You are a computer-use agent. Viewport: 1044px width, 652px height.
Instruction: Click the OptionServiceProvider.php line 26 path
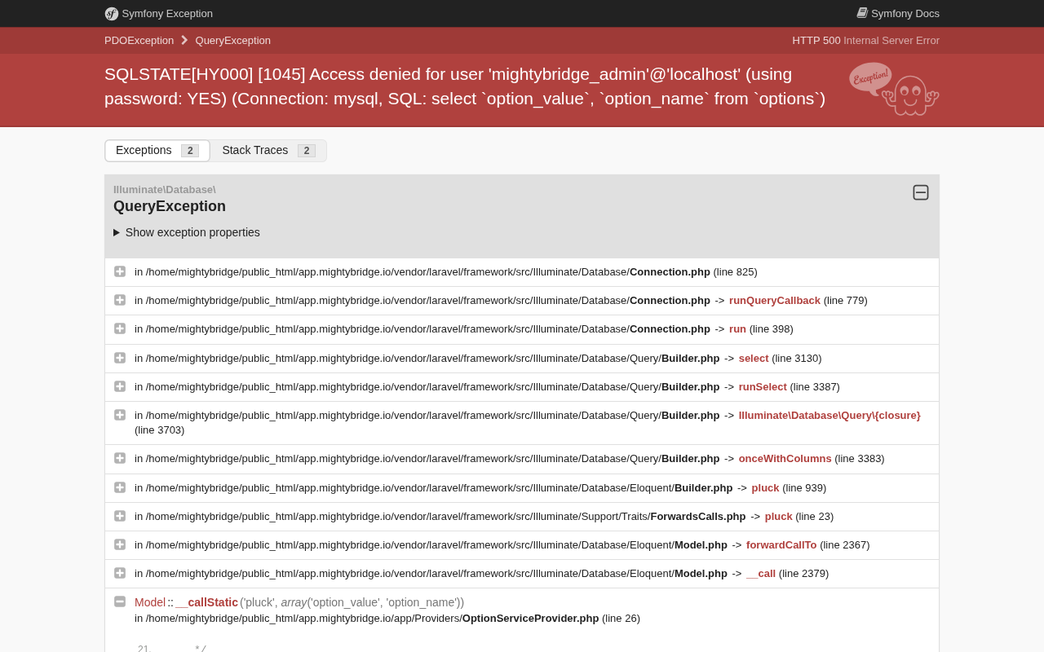coord(387,619)
